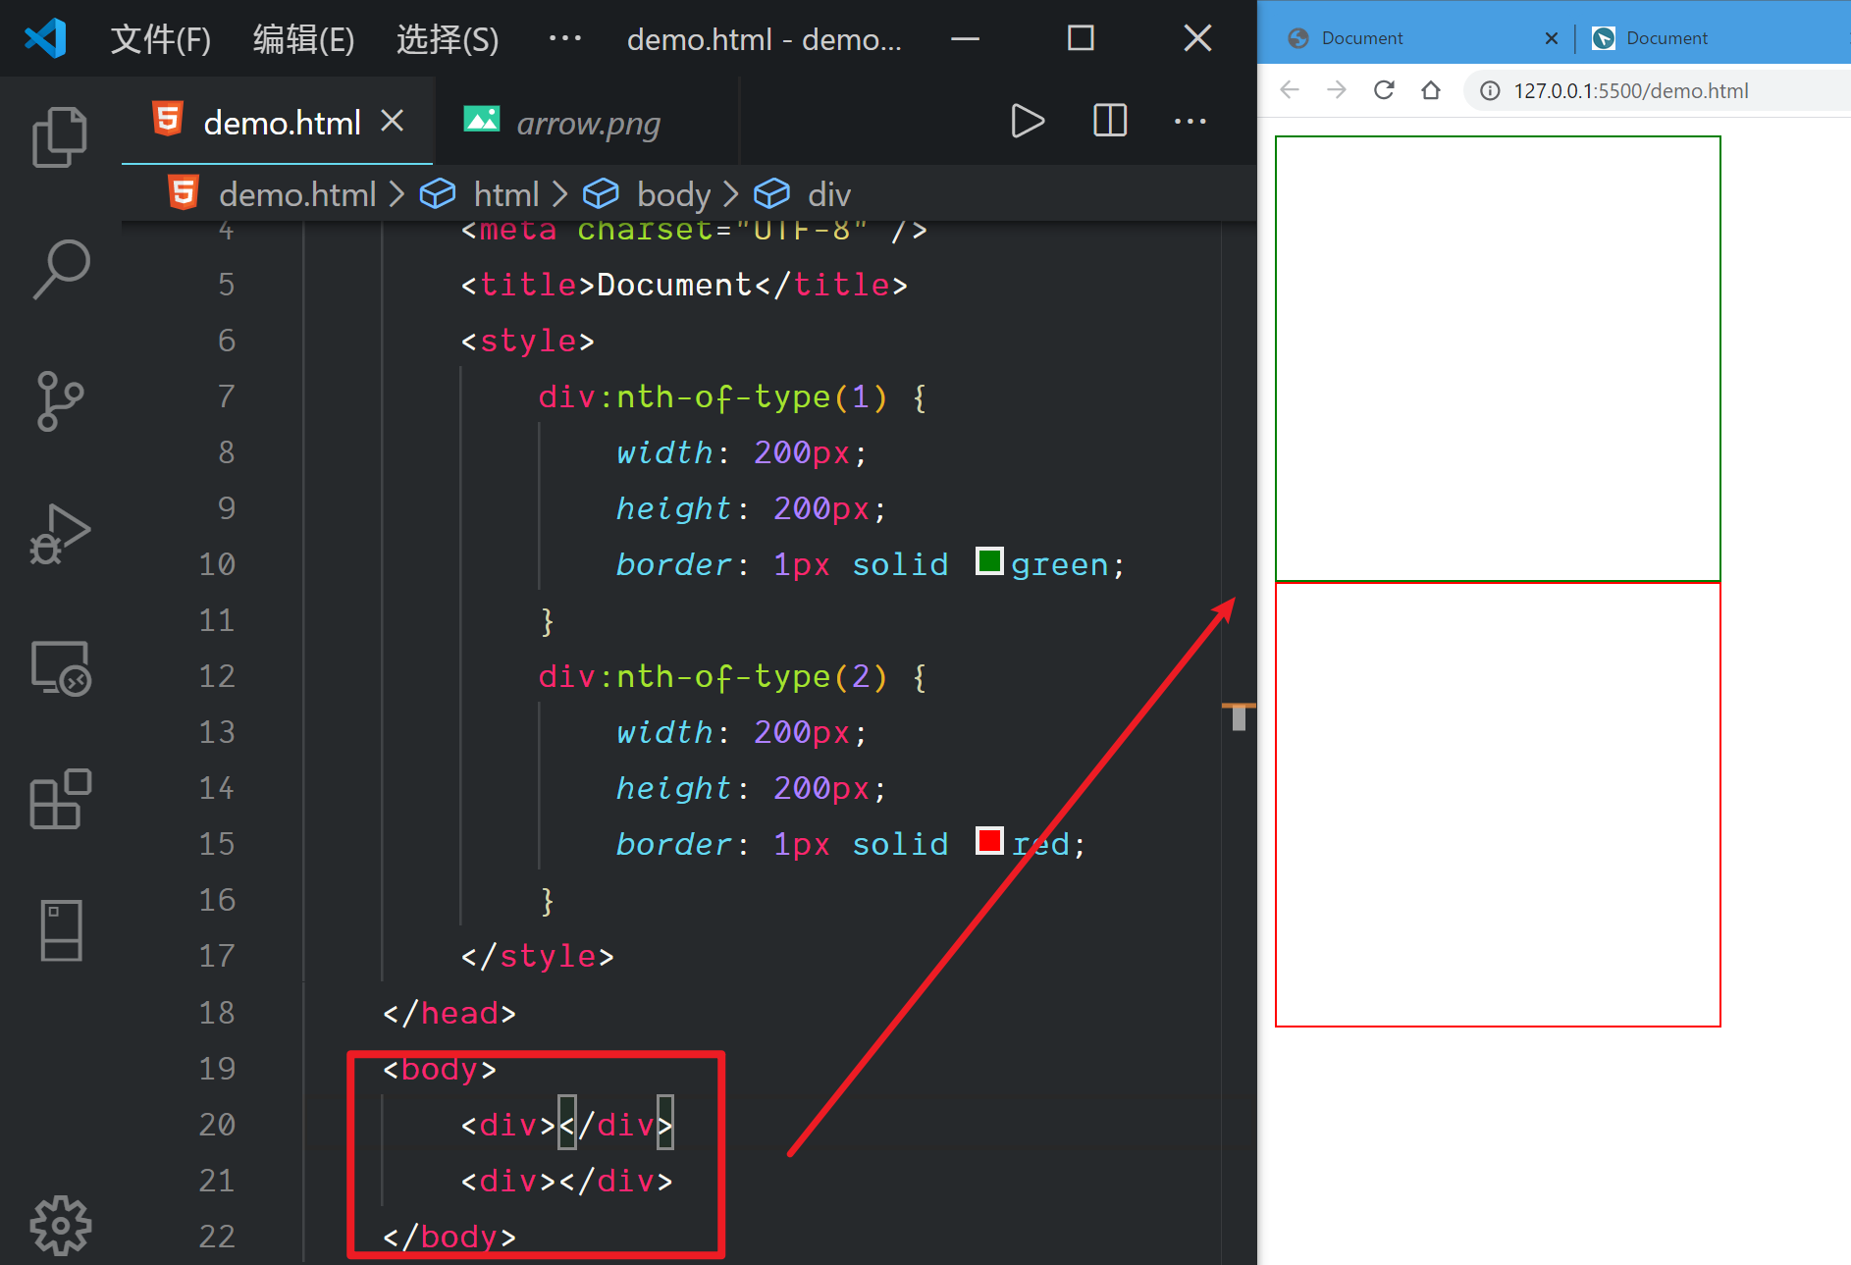Screen dimensions: 1851x1265
Task: Open the red color swatch picker
Action: pos(989,841)
